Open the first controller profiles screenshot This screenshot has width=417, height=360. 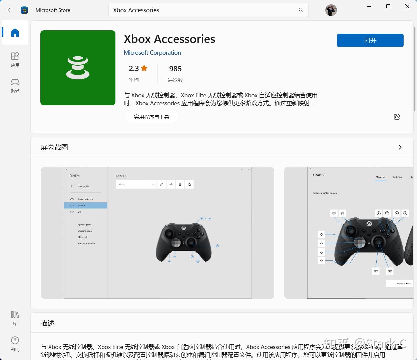click(x=157, y=233)
